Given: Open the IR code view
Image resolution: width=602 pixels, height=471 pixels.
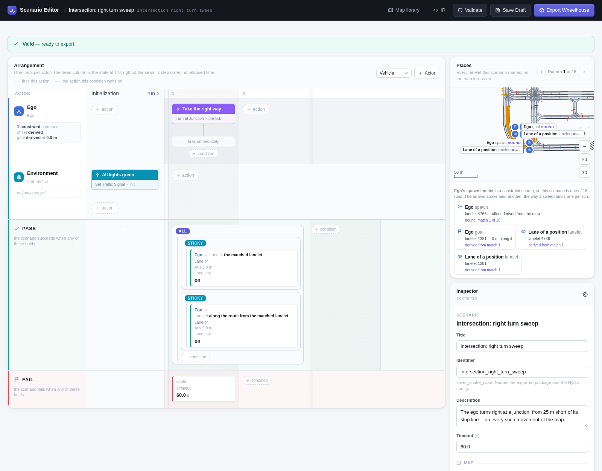Looking at the screenshot, I should [439, 10].
